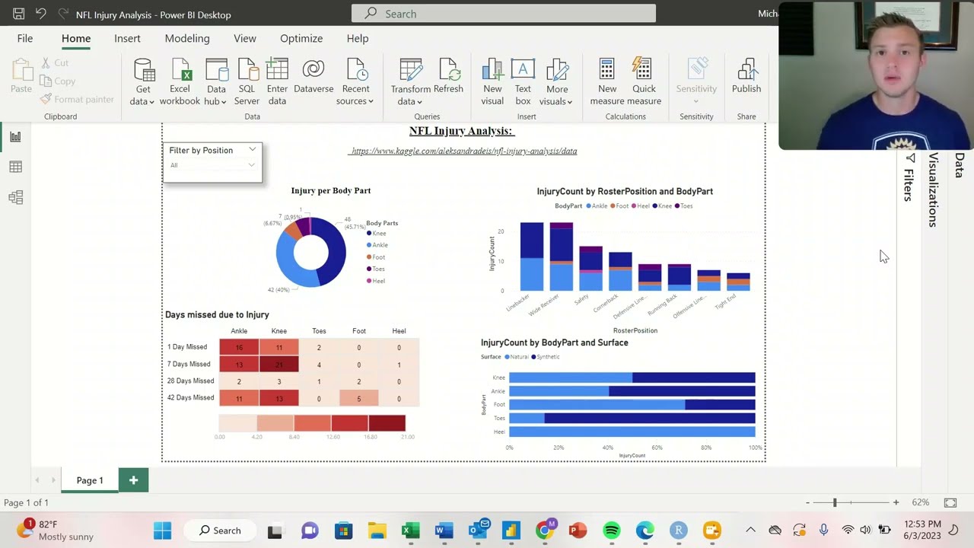
Task: Click the Fit to page icon
Action: point(950,502)
